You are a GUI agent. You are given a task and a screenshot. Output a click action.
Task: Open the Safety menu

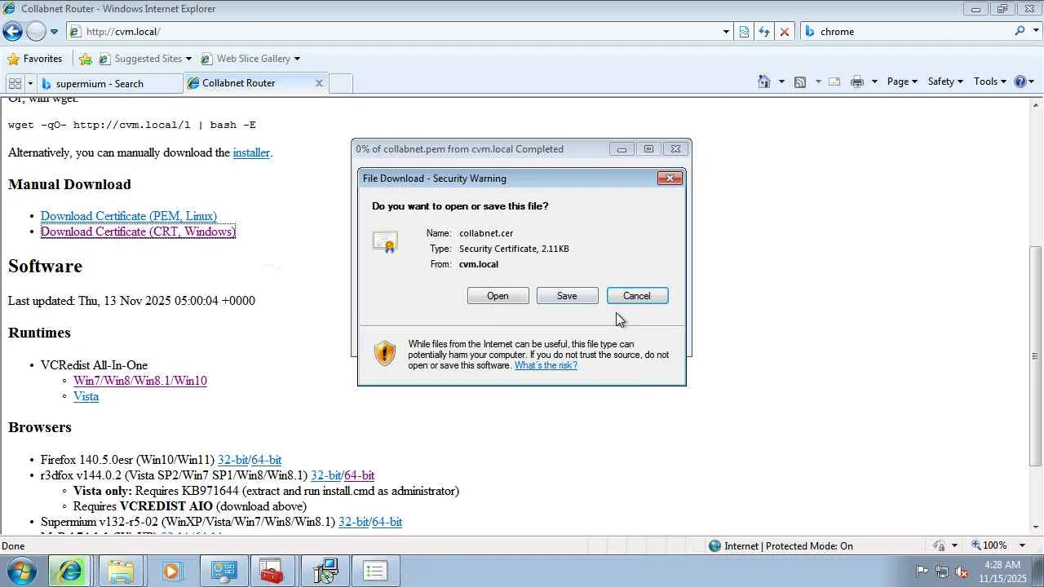pyautogui.click(x=945, y=82)
